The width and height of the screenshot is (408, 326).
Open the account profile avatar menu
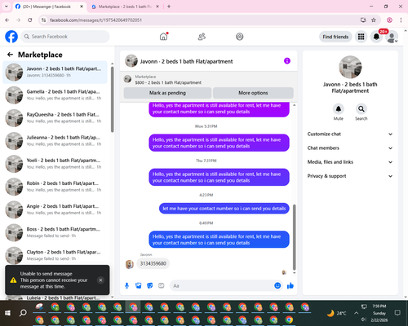pos(392,37)
